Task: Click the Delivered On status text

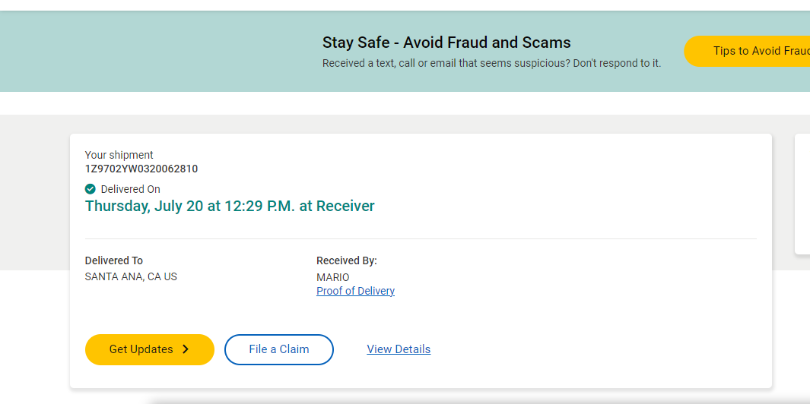Action: click(x=131, y=189)
